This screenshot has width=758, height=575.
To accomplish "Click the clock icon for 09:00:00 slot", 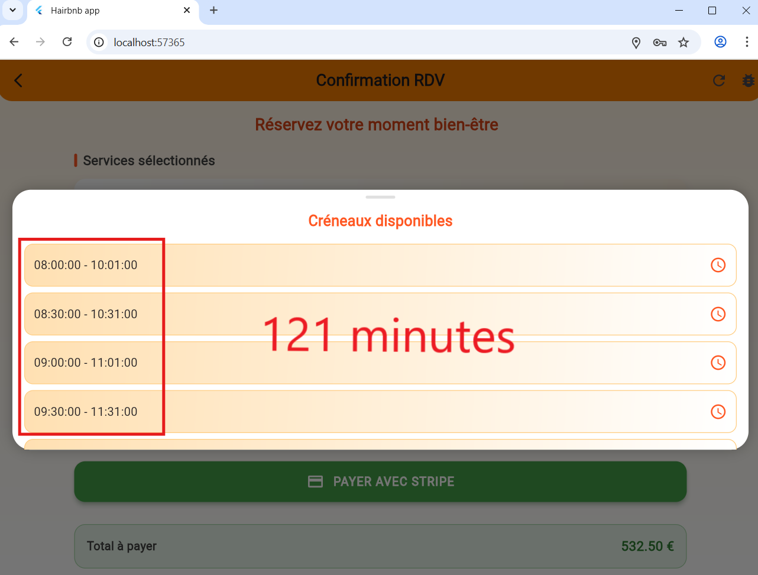I will pyautogui.click(x=718, y=363).
